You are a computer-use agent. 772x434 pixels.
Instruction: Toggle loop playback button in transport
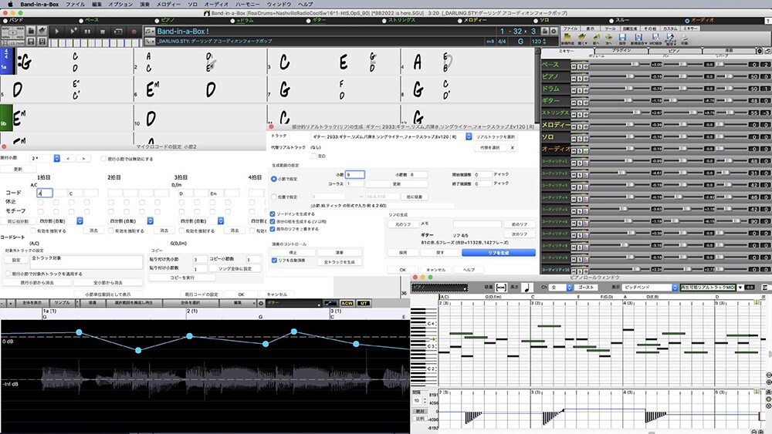click(x=117, y=31)
